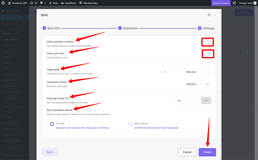Viewport: 258px width, 160px height.
Task: Click the user avatar next to Howdy, ratul
Action: (255, 3)
